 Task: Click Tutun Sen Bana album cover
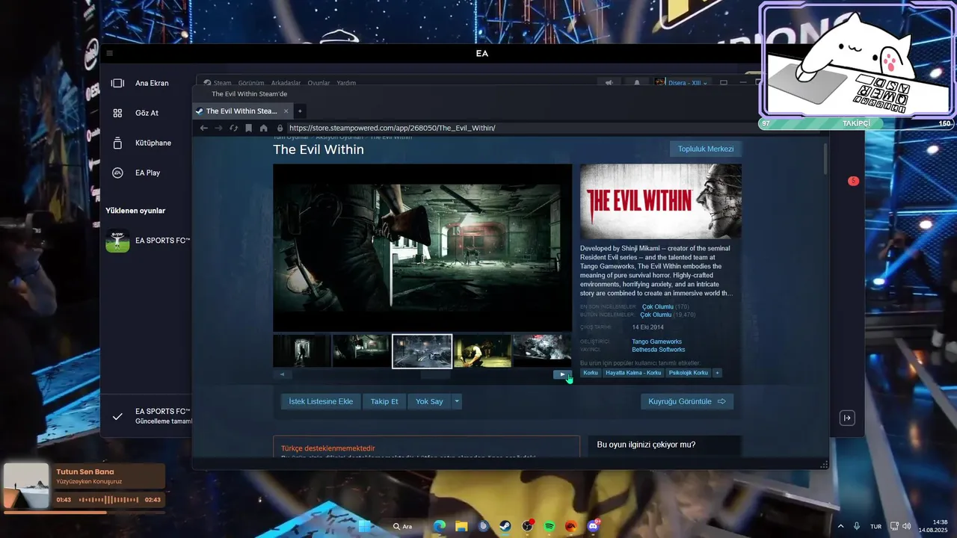pos(26,486)
